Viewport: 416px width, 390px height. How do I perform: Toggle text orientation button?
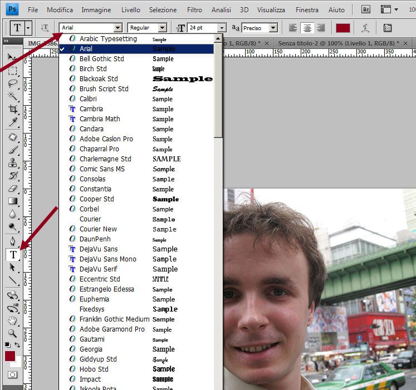pos(45,28)
